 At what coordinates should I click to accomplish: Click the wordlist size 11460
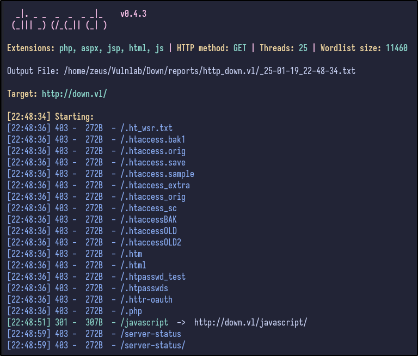(x=396, y=48)
